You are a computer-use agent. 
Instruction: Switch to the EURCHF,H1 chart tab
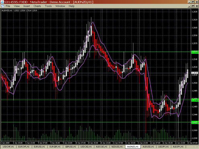pos(24,147)
